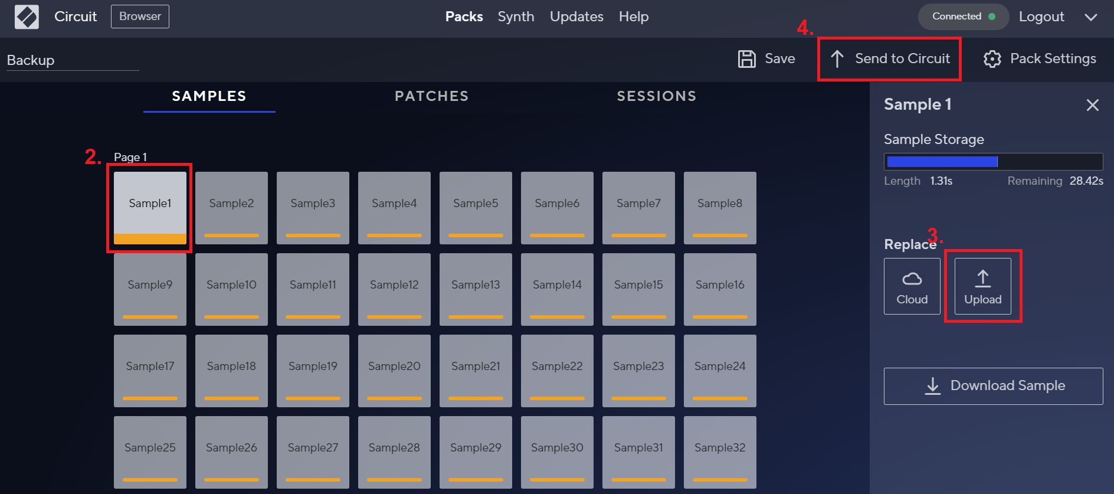
Task: Select the Sample31 pad
Action: [638, 452]
